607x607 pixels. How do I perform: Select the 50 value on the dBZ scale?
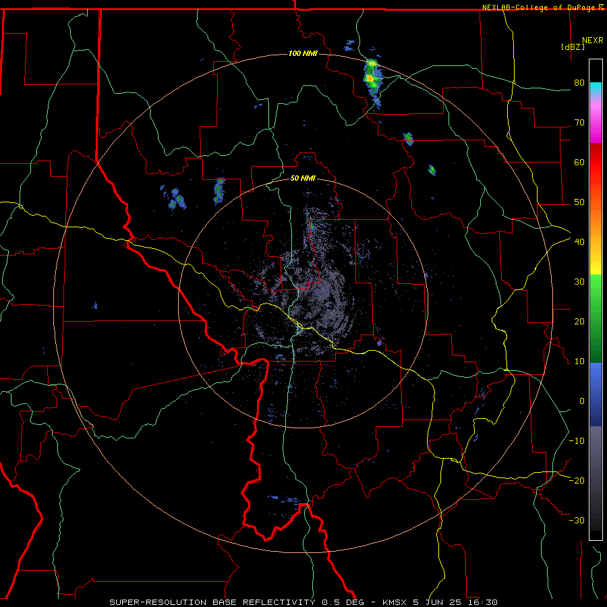579,202
